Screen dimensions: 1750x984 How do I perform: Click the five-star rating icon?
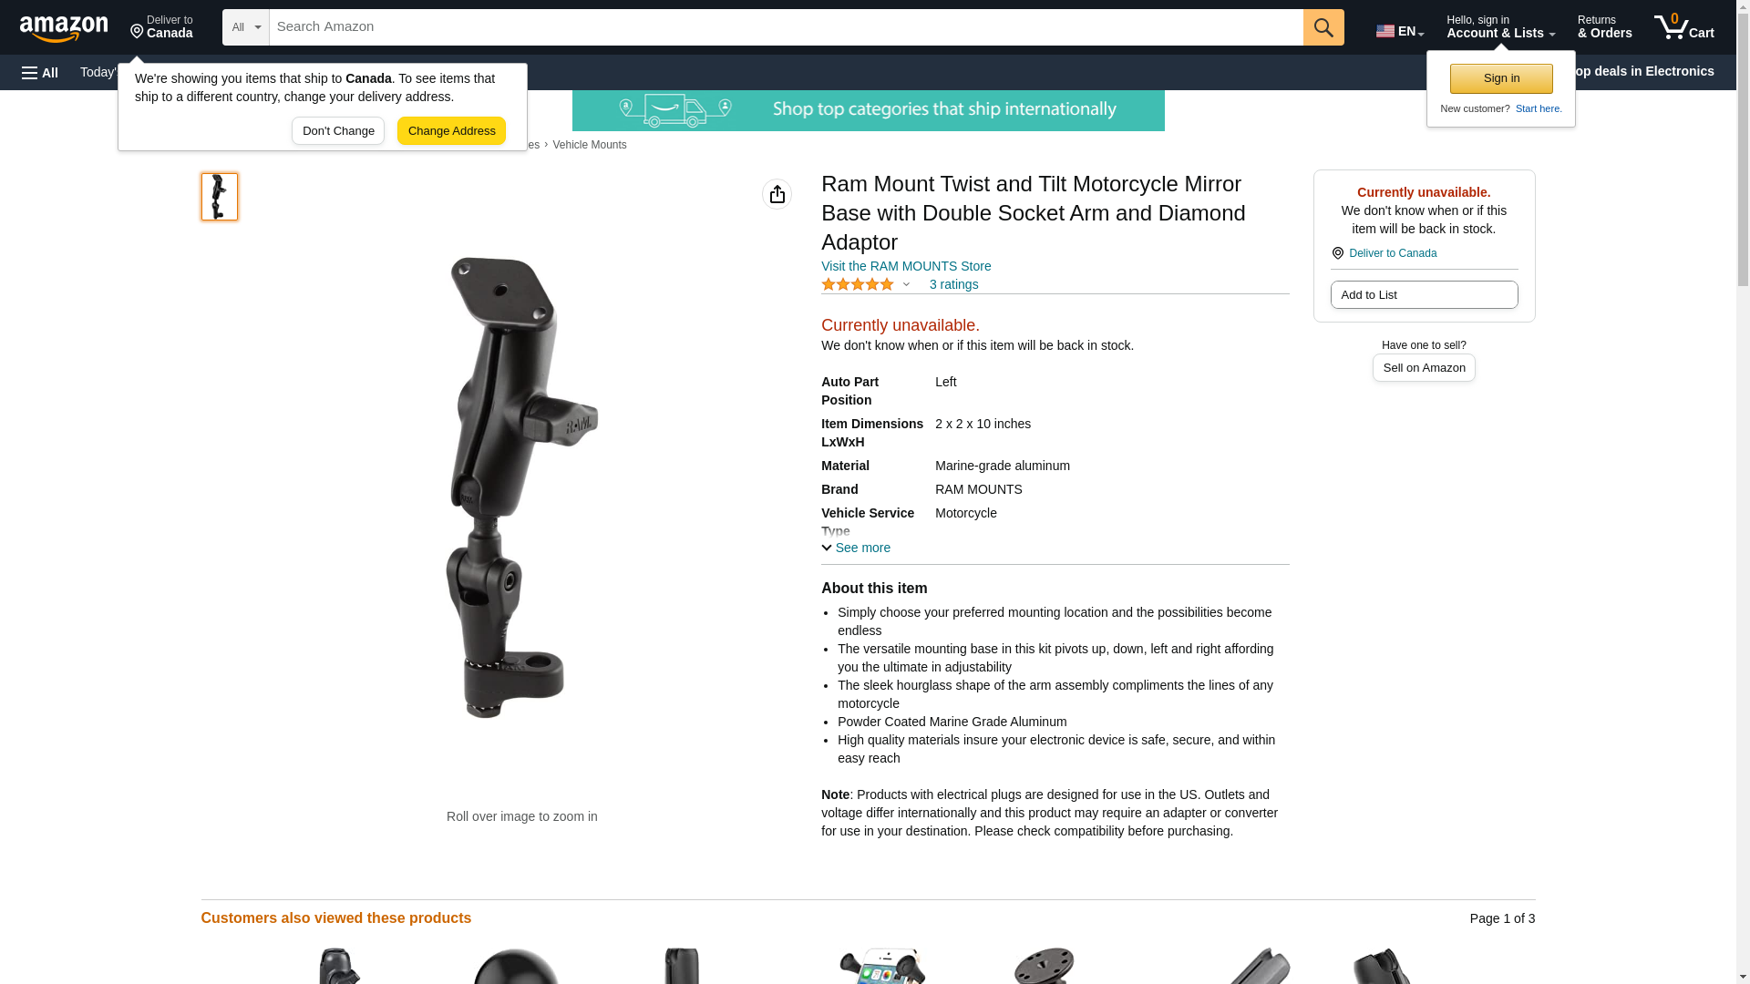pyautogui.click(x=858, y=284)
